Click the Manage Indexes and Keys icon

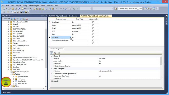coord(15,12)
